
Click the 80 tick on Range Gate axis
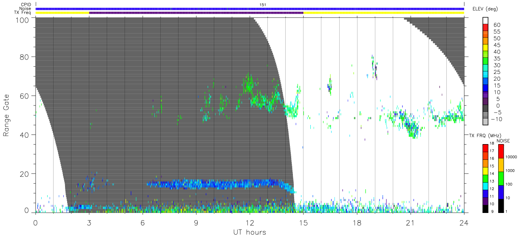click(25, 57)
